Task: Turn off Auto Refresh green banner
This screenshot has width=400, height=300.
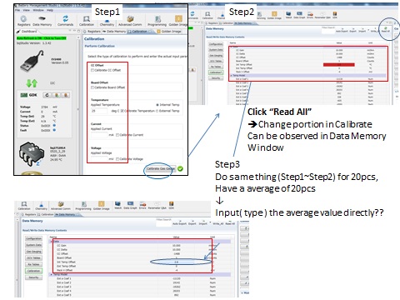Action: coord(42,38)
